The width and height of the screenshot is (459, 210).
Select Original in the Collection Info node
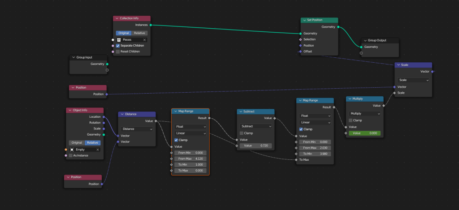click(124, 33)
